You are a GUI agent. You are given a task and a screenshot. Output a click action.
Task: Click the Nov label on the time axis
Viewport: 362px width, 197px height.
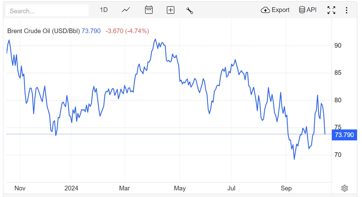click(x=20, y=188)
